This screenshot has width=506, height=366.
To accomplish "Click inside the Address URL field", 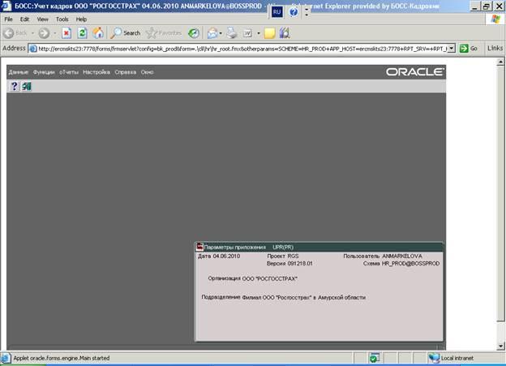I will coord(243,49).
